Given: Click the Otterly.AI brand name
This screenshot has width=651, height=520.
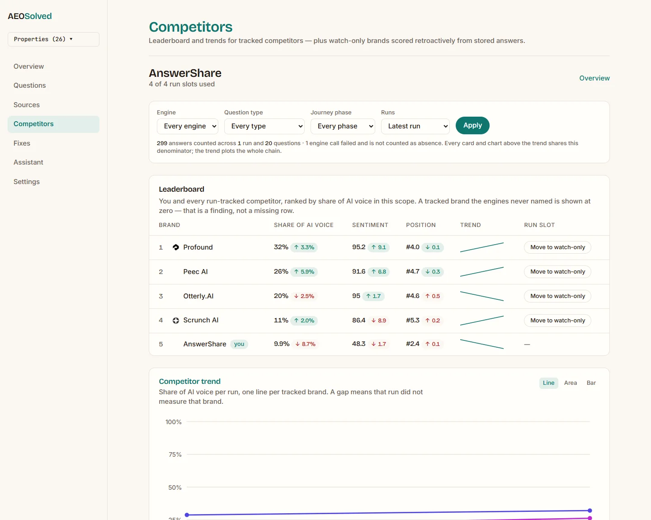Looking at the screenshot, I should coord(198,296).
